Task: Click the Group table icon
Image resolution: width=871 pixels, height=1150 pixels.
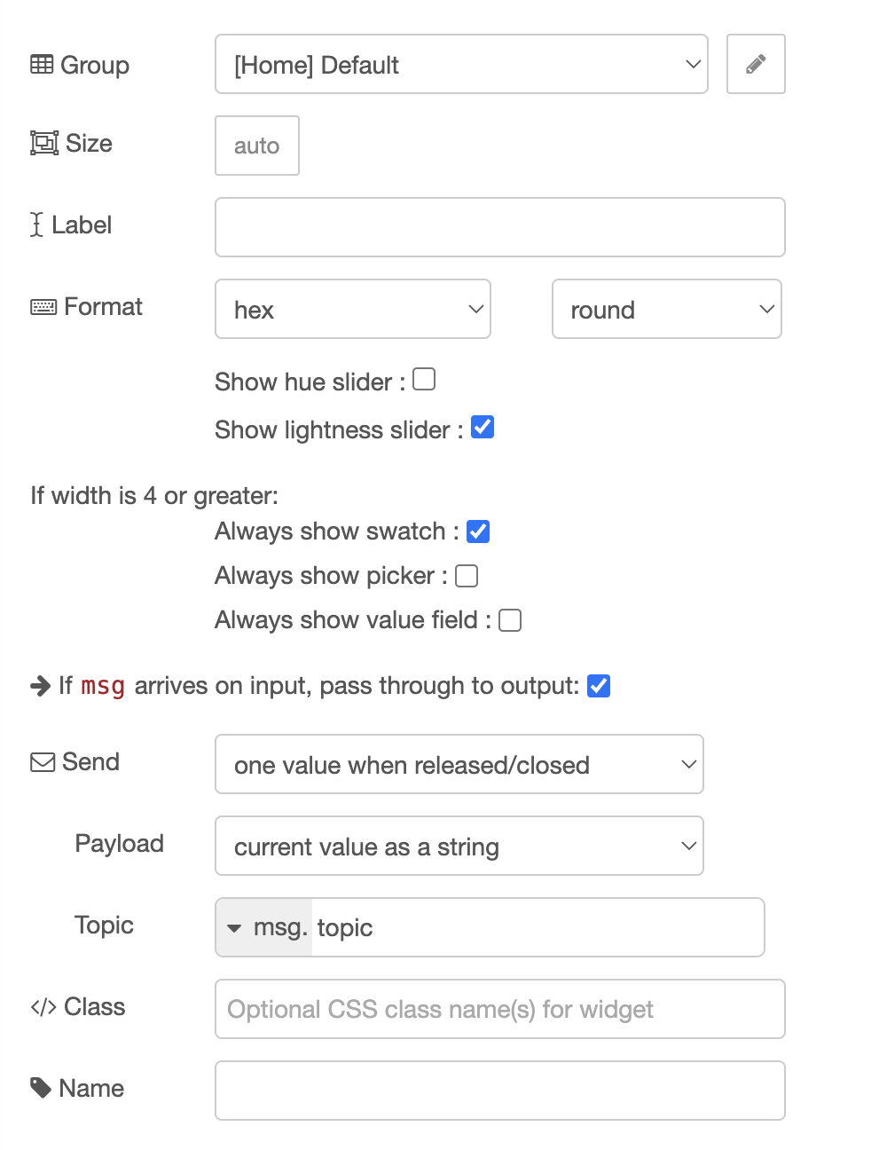Action: (x=42, y=64)
